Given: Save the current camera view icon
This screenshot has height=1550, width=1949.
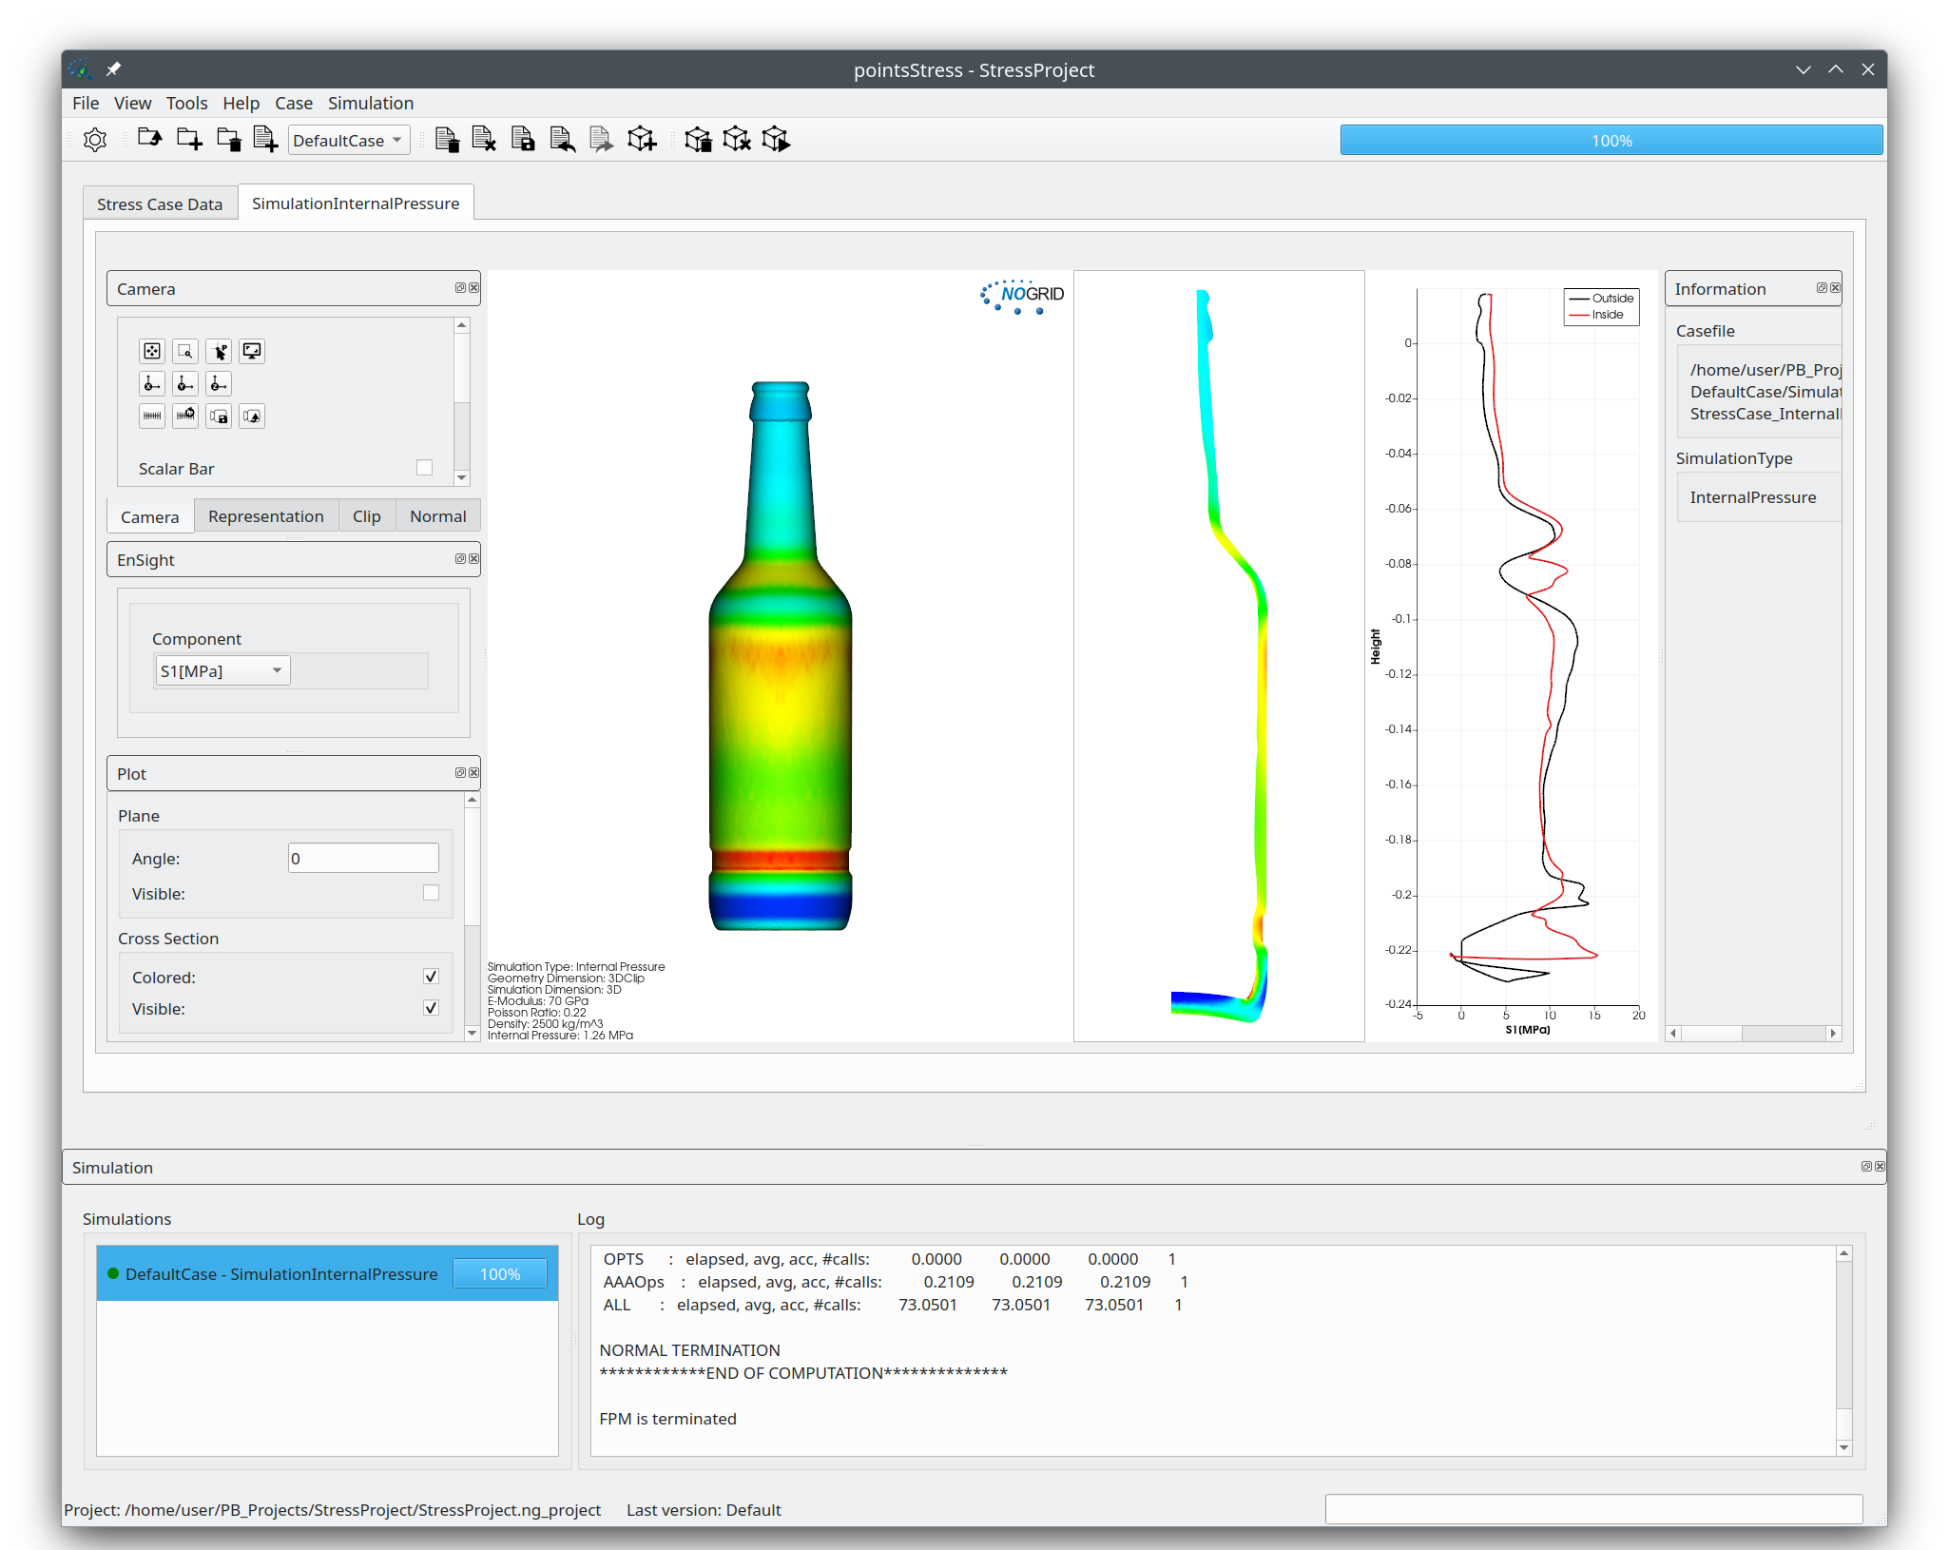Looking at the screenshot, I should (219, 416).
